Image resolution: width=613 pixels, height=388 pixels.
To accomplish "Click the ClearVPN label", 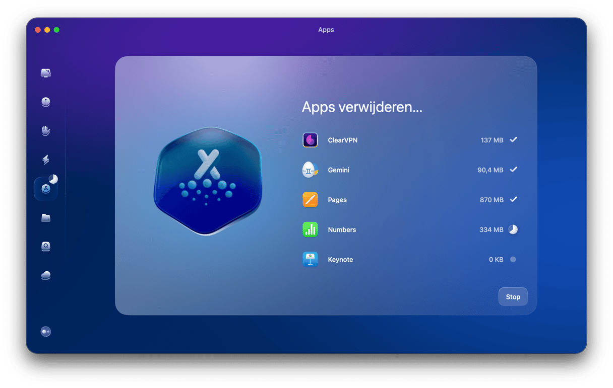I will (343, 140).
